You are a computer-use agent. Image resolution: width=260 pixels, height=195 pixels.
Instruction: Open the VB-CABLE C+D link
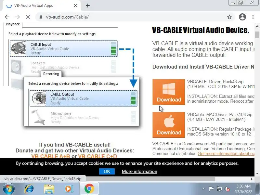point(97,156)
